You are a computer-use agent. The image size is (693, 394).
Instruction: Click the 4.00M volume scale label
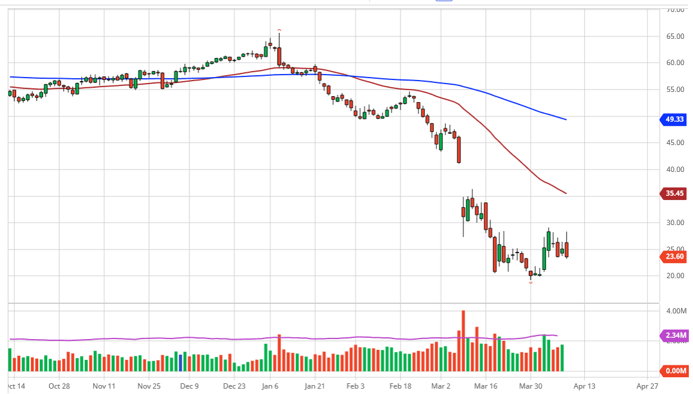pos(674,312)
